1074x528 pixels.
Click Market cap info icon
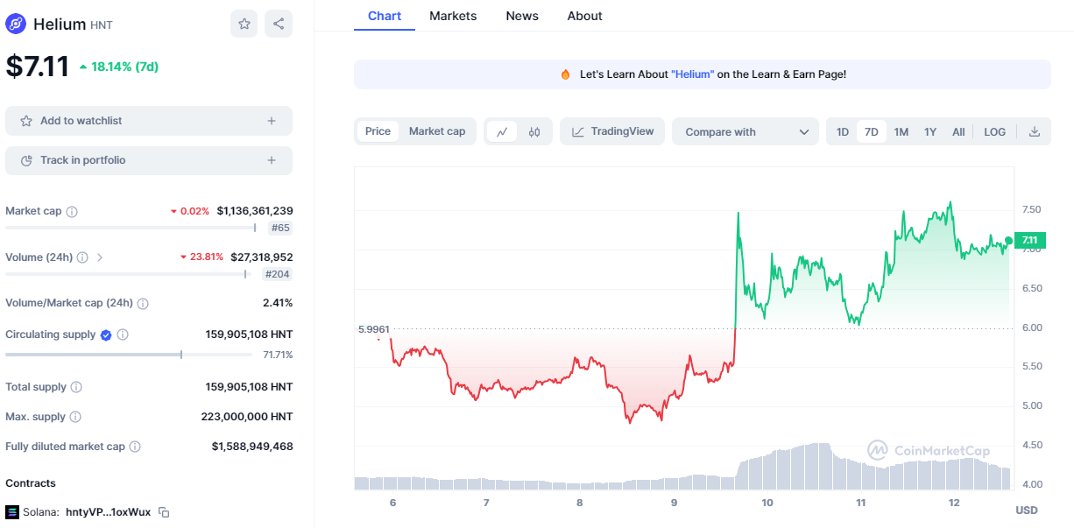(72, 211)
